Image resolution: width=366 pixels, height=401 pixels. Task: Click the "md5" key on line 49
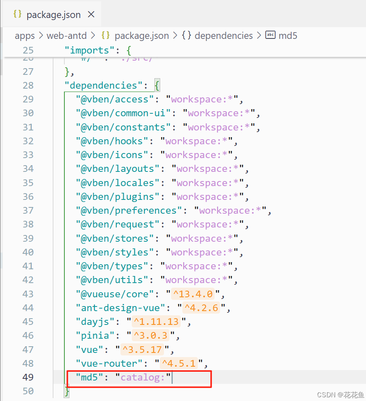pyautogui.click(x=90, y=377)
